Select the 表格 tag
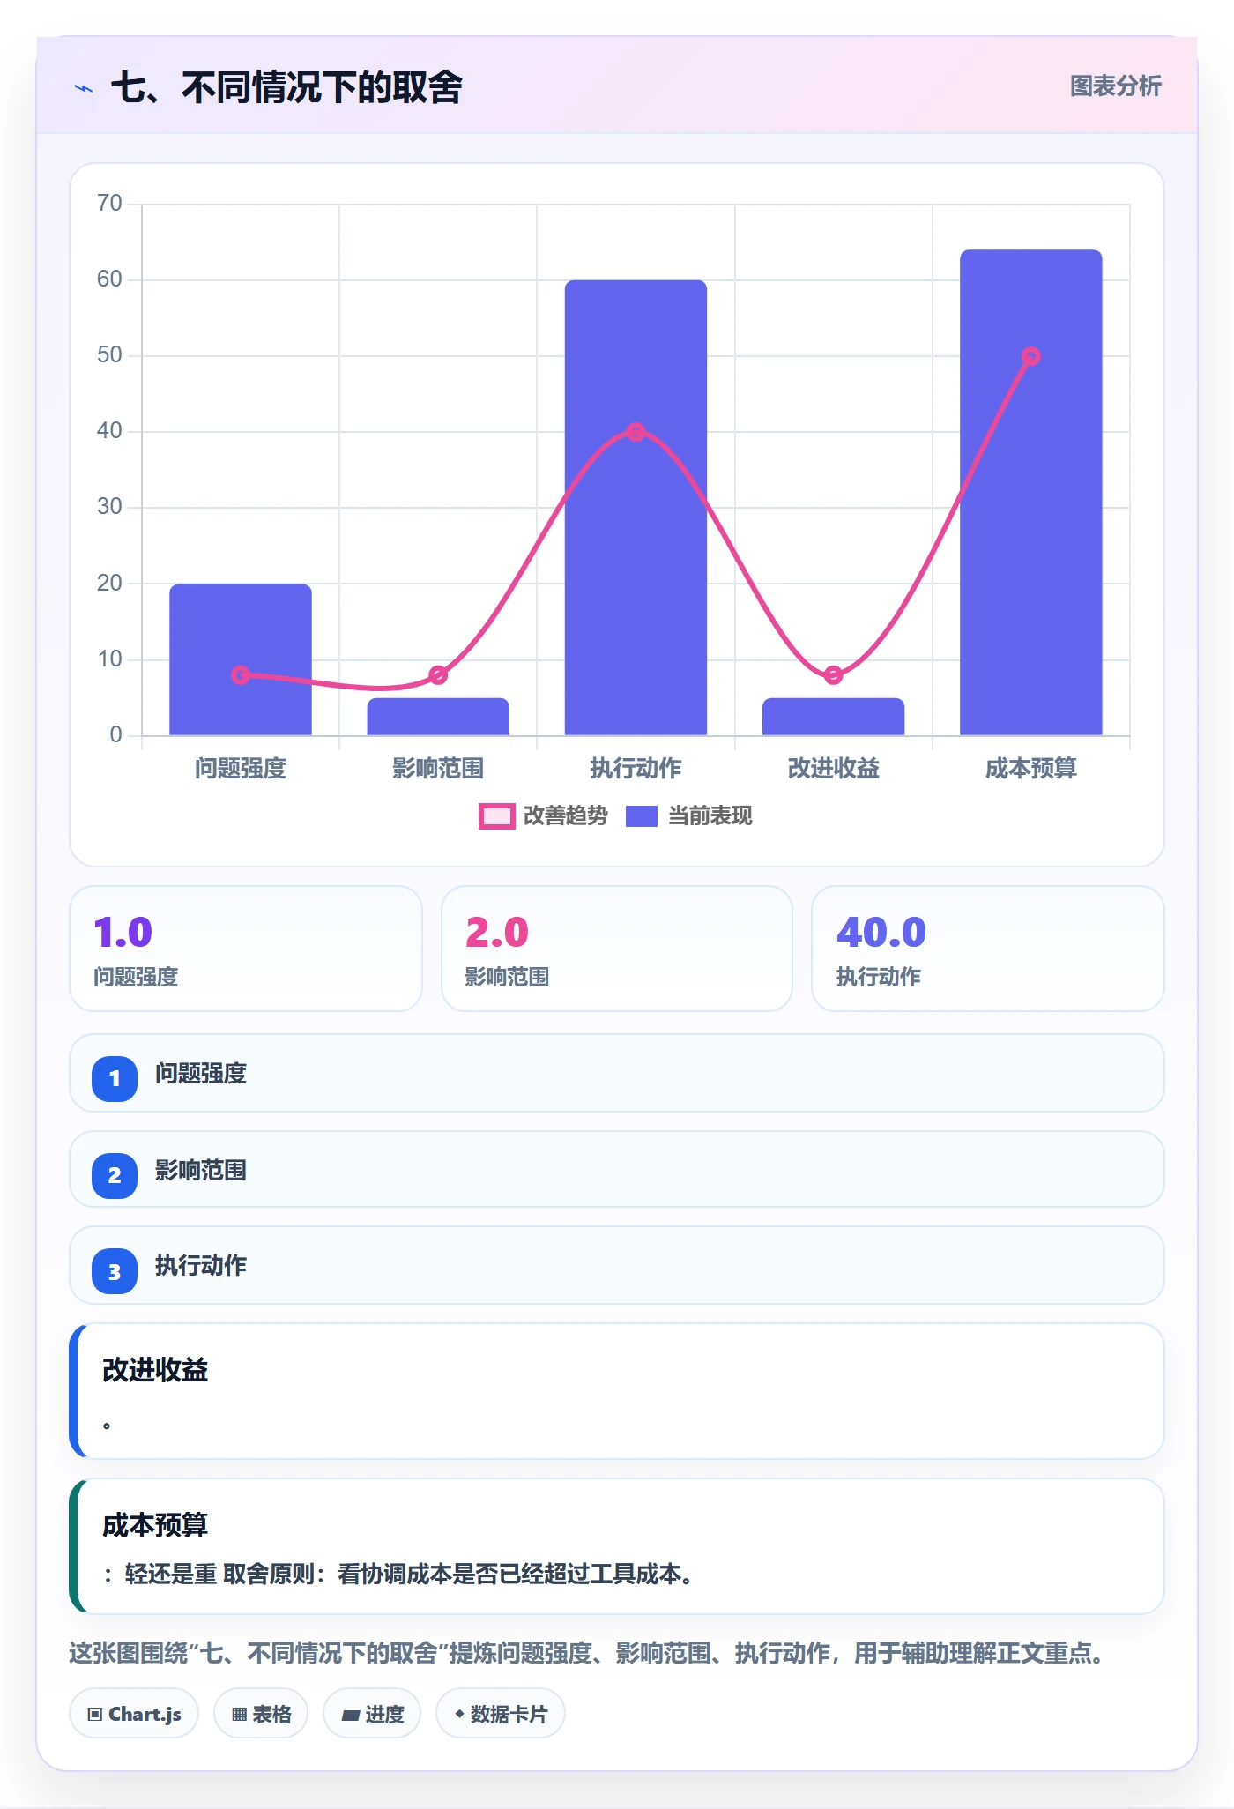The height and width of the screenshot is (1809, 1234). click(261, 1714)
